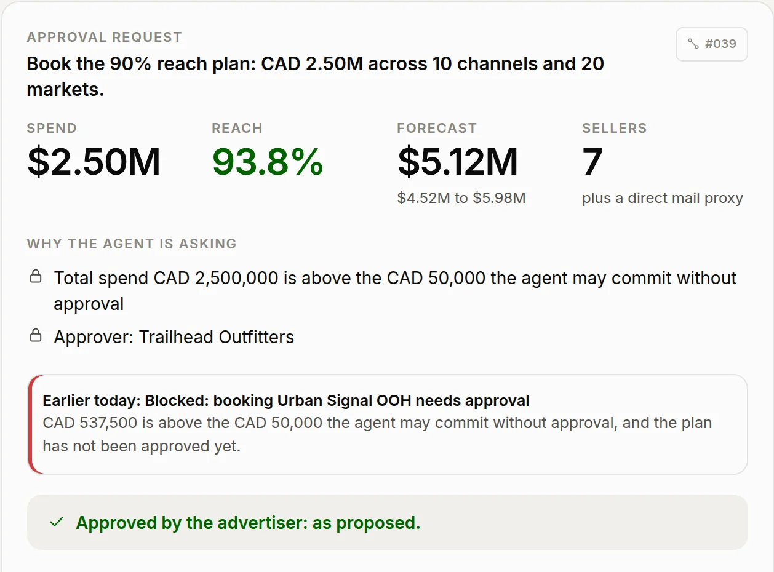Image resolution: width=774 pixels, height=572 pixels.
Task: Click 'Approved by the advertiser: as proposed.' status
Action: [248, 523]
